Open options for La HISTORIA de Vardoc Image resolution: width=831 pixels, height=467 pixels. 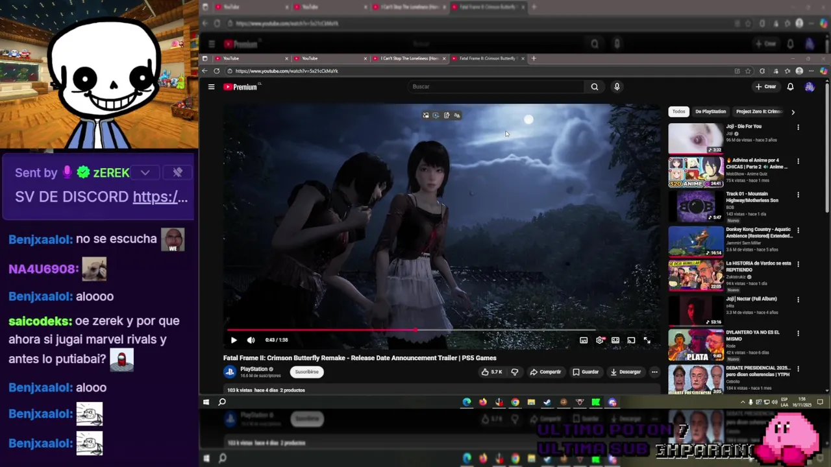[798, 264]
